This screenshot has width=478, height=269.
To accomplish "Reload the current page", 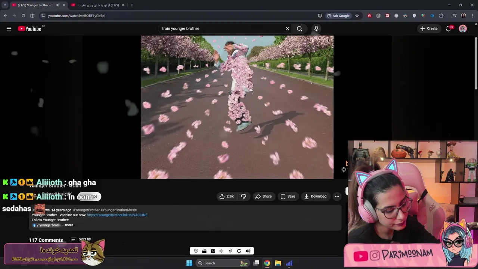I will (x=23, y=16).
